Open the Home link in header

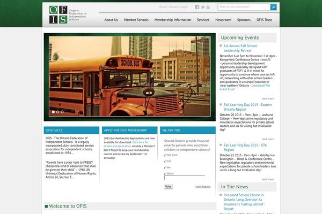[x=162, y=7]
